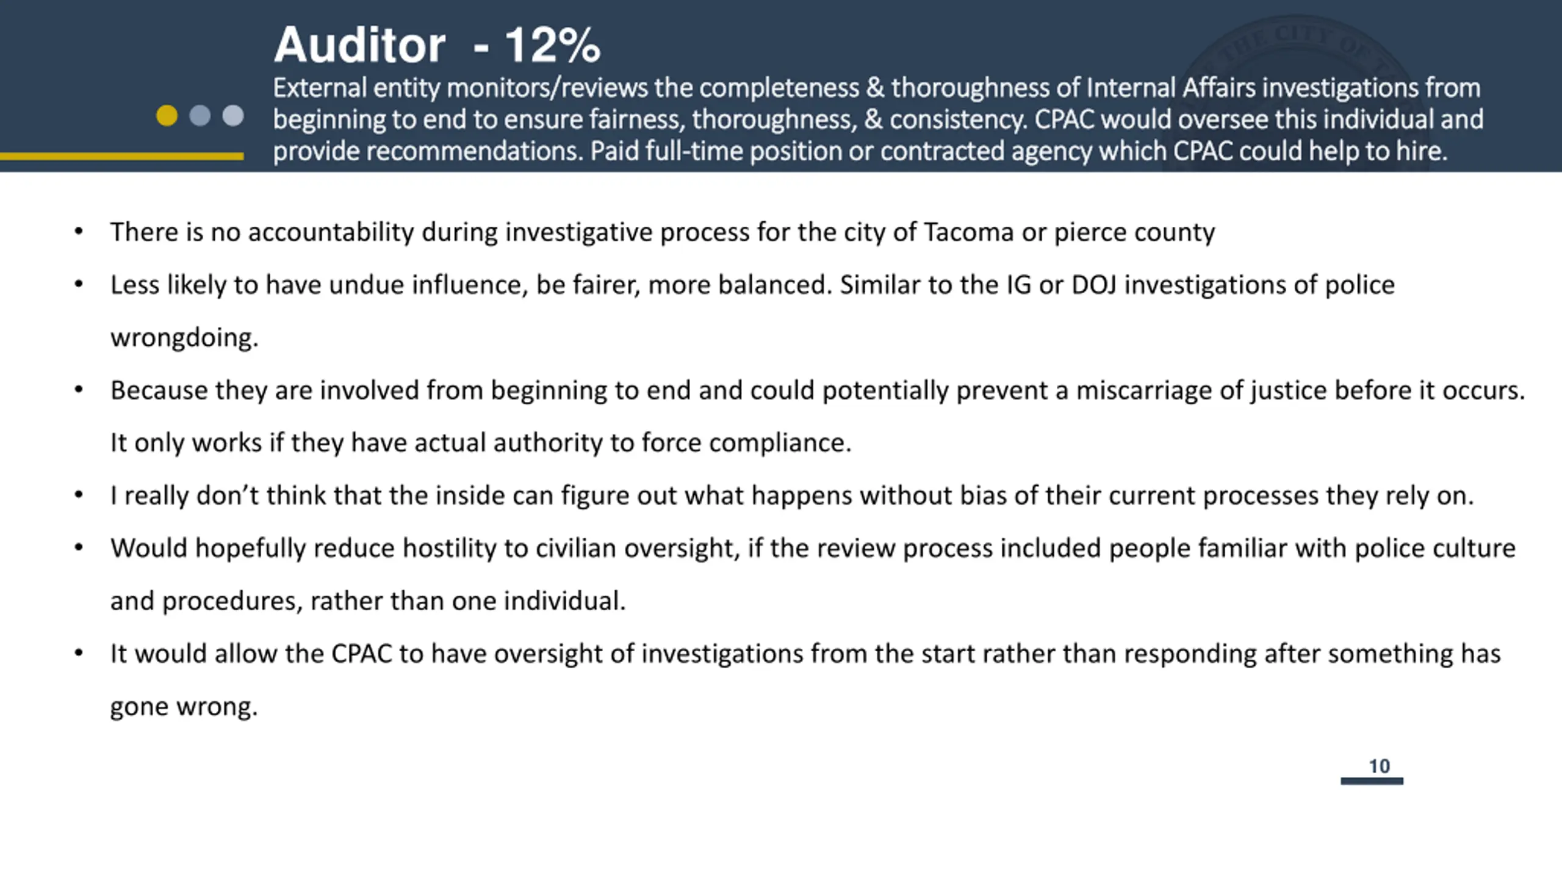Click the subtitle line starting "External entity monitors/reviews"

coord(876,88)
